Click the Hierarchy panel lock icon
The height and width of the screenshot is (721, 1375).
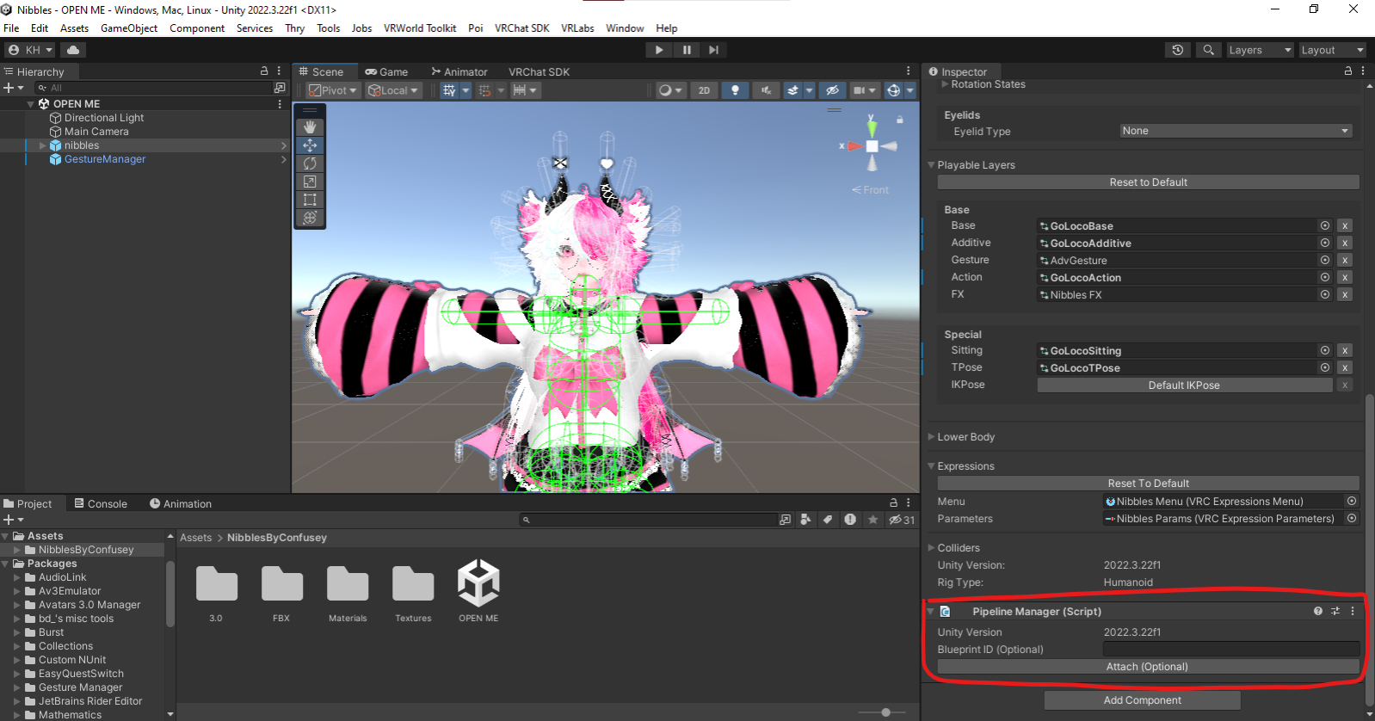(264, 71)
